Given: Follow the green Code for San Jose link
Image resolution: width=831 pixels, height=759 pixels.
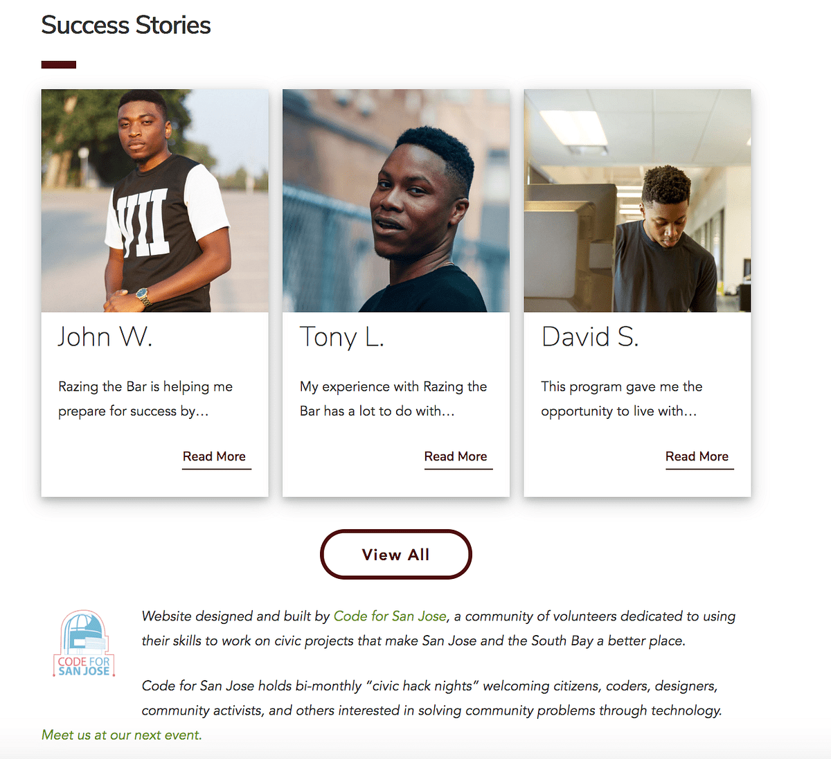Looking at the screenshot, I should (390, 616).
